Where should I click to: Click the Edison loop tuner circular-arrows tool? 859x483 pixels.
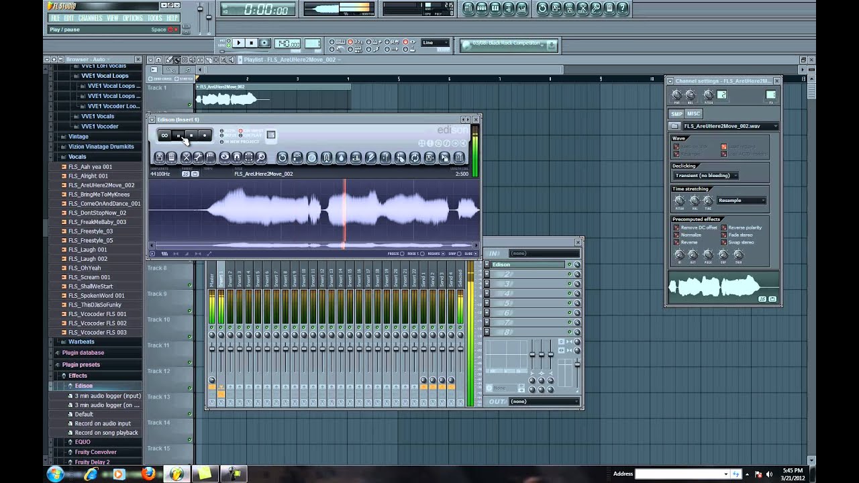(415, 158)
